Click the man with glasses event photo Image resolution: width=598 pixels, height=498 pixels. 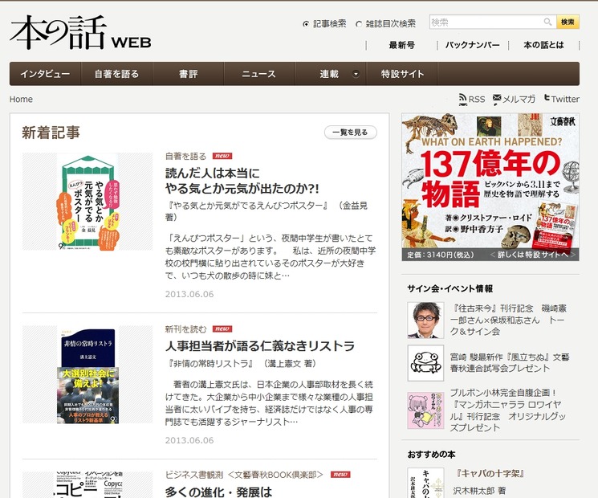point(425,320)
